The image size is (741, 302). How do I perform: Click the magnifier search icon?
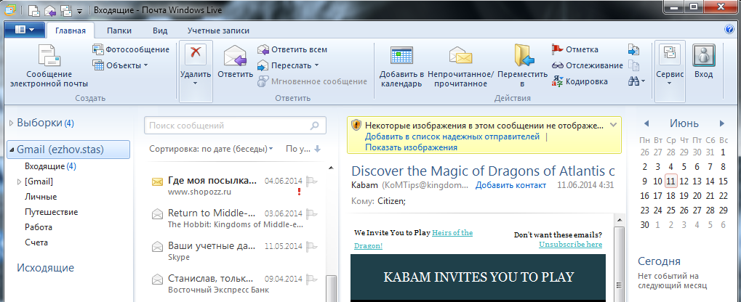314,126
